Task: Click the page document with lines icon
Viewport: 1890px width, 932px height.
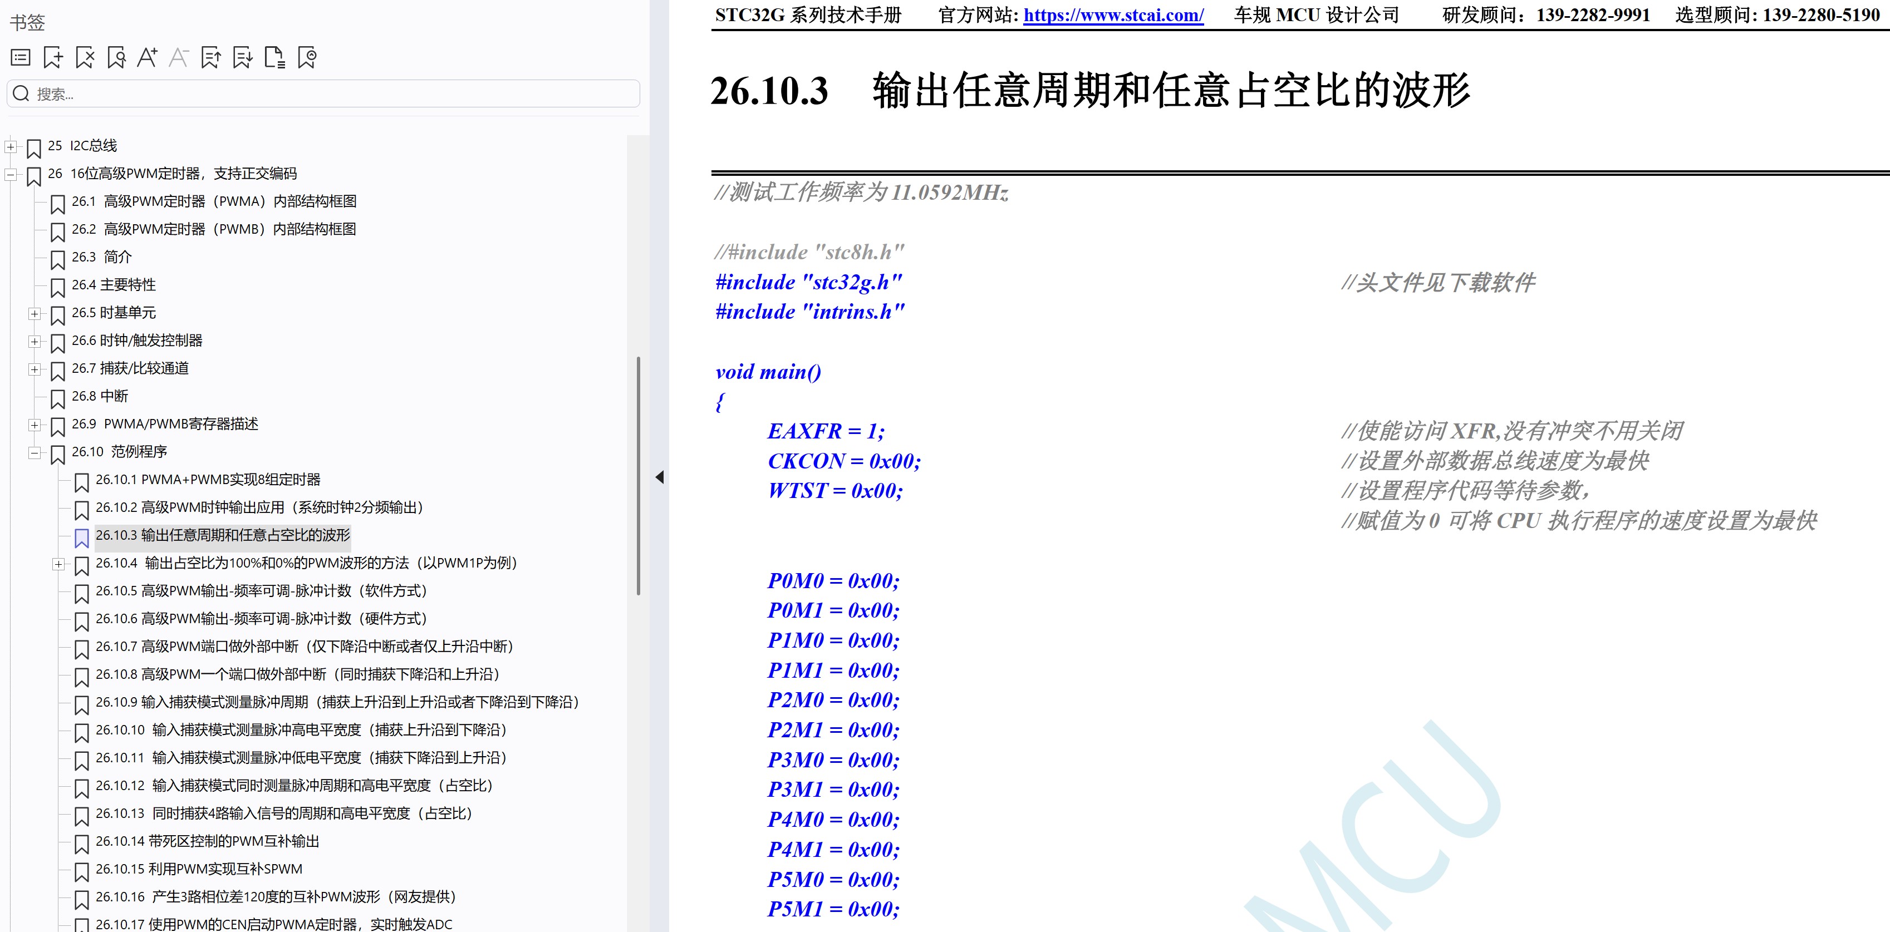Action: pos(274,57)
